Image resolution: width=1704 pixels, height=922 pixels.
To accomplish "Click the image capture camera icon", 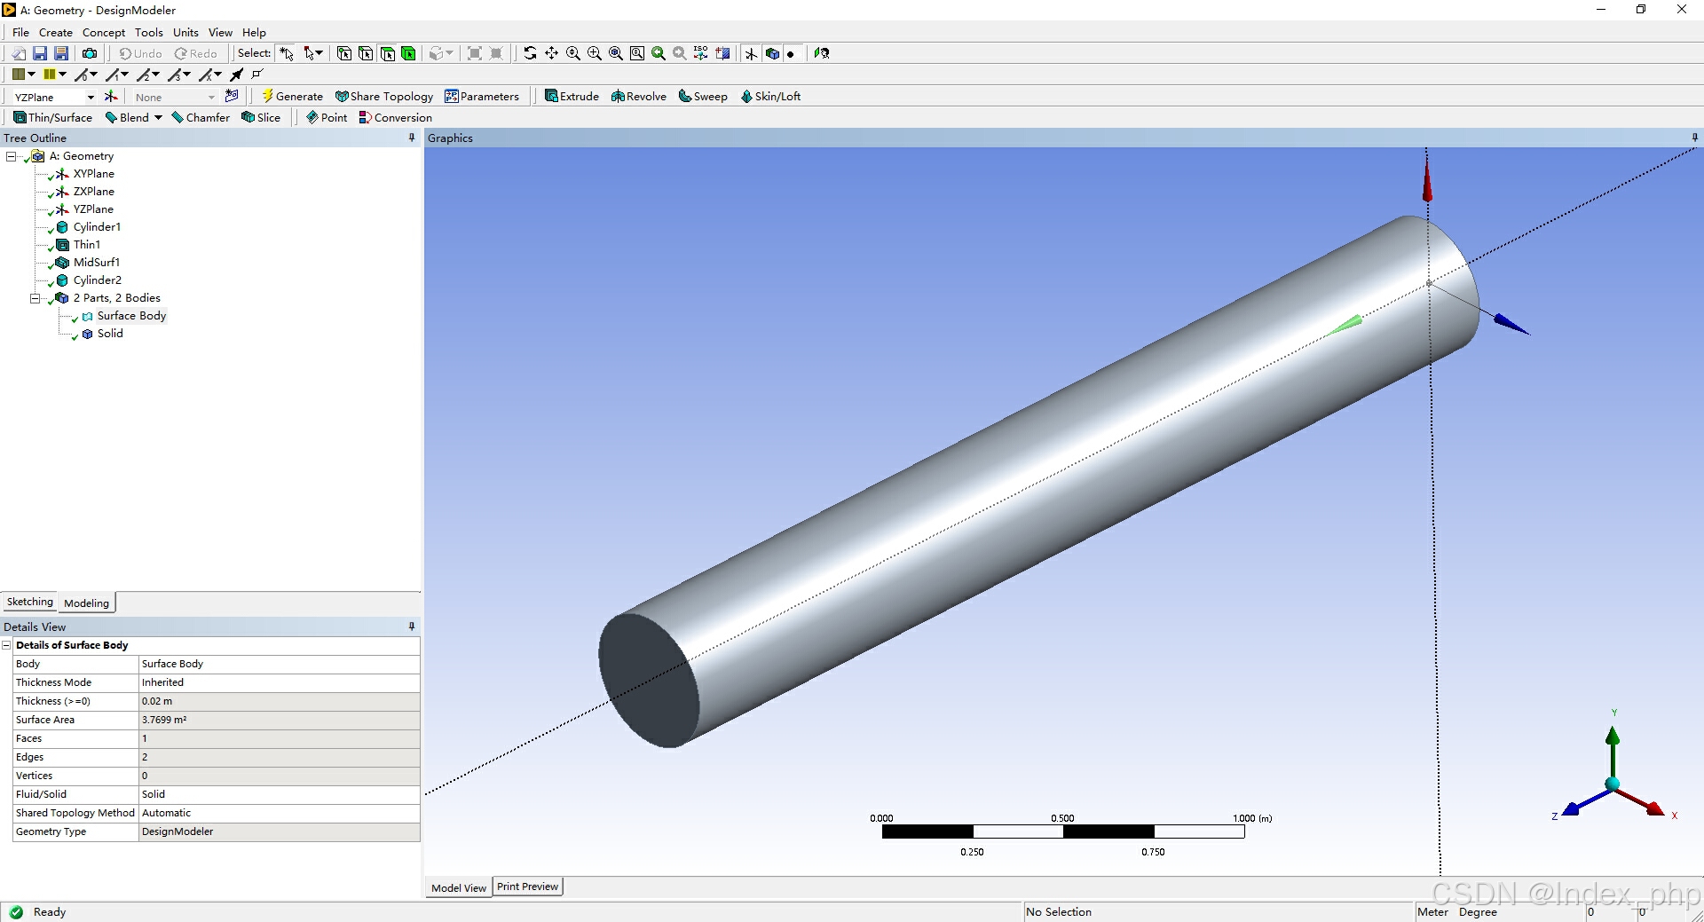I will pyautogui.click(x=90, y=53).
